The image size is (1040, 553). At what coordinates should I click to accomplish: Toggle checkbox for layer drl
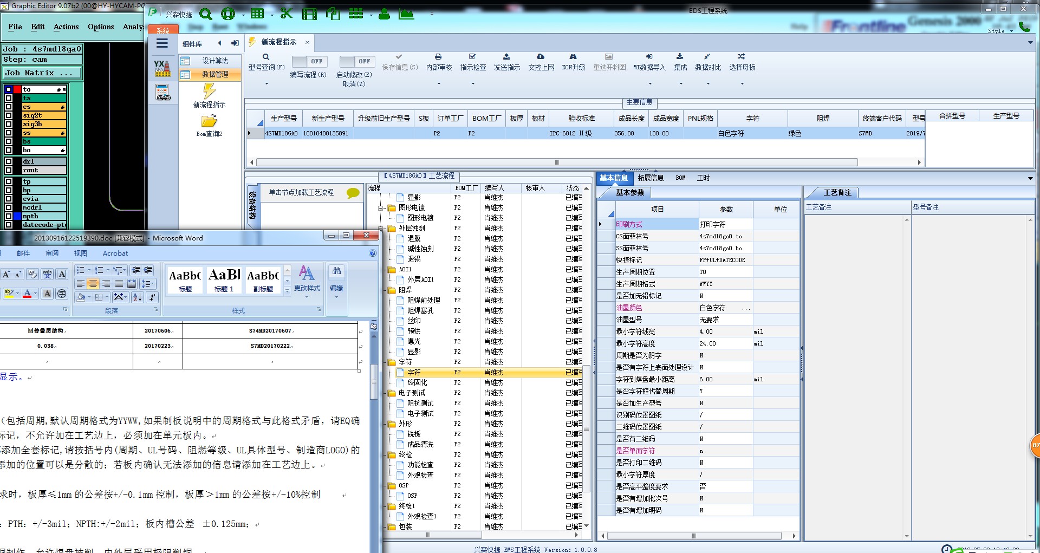click(9, 161)
